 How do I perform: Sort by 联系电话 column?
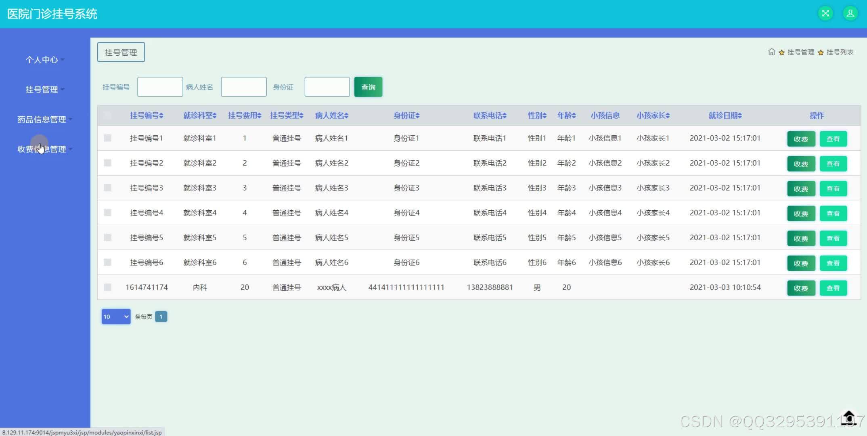click(x=490, y=115)
